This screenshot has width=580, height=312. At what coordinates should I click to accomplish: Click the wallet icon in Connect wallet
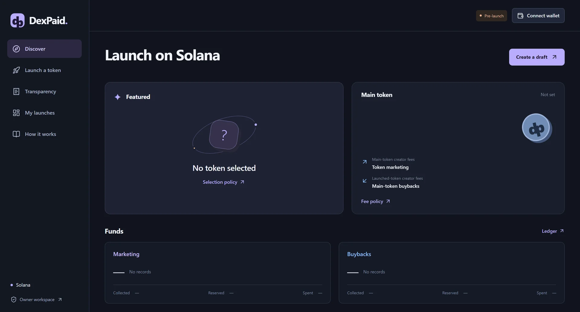coord(520,16)
